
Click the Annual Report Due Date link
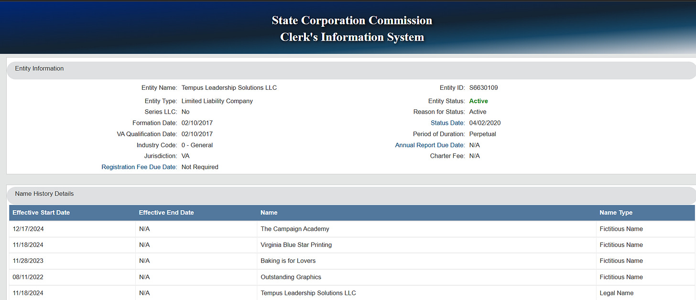(x=430, y=145)
